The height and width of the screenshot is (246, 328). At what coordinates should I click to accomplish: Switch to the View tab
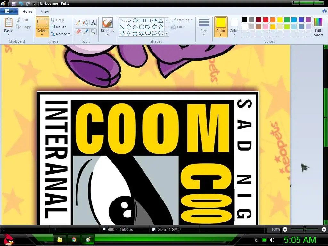click(x=45, y=12)
